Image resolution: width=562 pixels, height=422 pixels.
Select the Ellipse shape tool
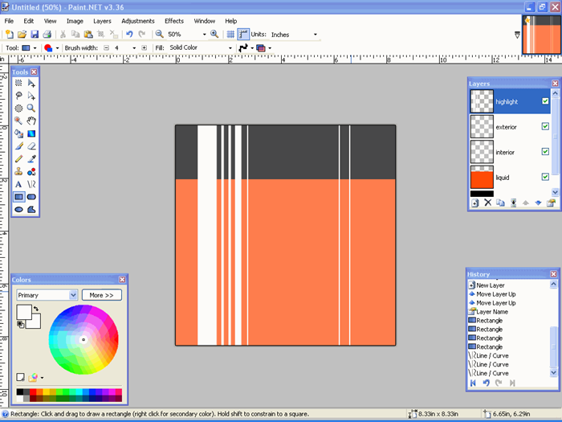click(x=18, y=209)
